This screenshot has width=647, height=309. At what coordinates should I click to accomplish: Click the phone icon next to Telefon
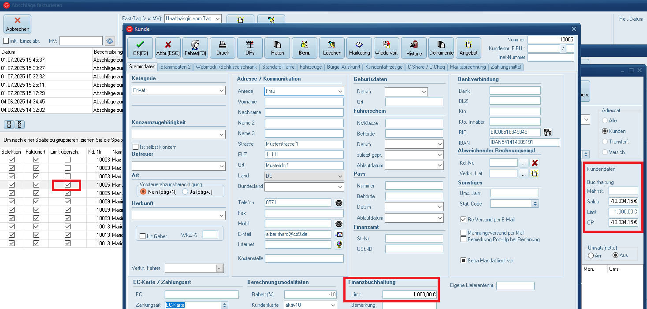tap(338, 203)
